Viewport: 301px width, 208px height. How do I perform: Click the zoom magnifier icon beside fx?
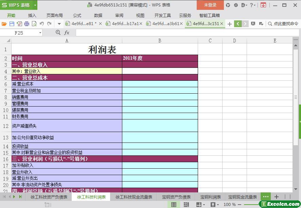click(x=58, y=33)
